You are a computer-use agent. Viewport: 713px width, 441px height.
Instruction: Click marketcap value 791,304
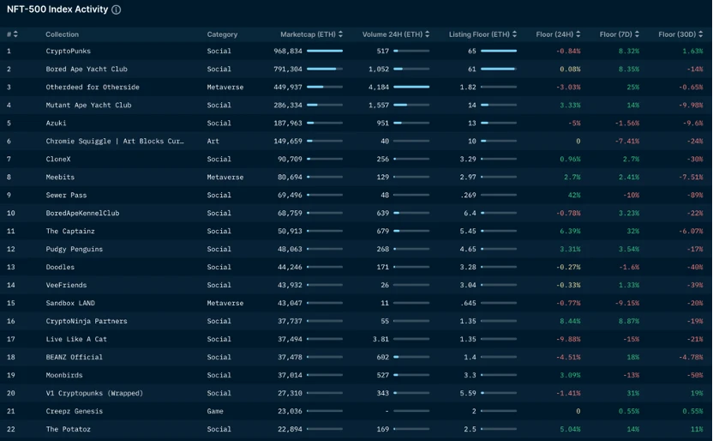coord(288,69)
